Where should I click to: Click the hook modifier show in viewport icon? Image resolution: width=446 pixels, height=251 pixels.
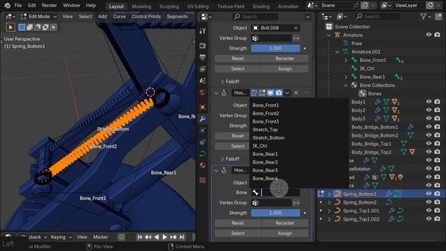click(x=270, y=93)
